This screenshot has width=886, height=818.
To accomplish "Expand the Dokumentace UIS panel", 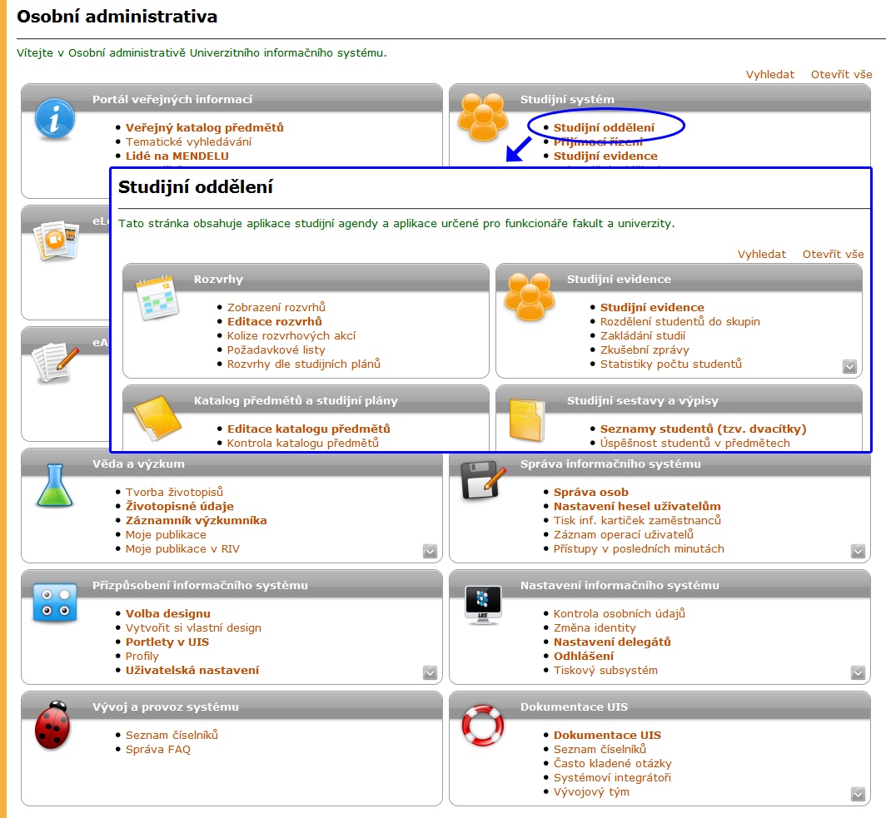I will pyautogui.click(x=859, y=795).
